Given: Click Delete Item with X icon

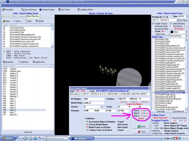Looking at the screenshot, I should click(38, 62).
